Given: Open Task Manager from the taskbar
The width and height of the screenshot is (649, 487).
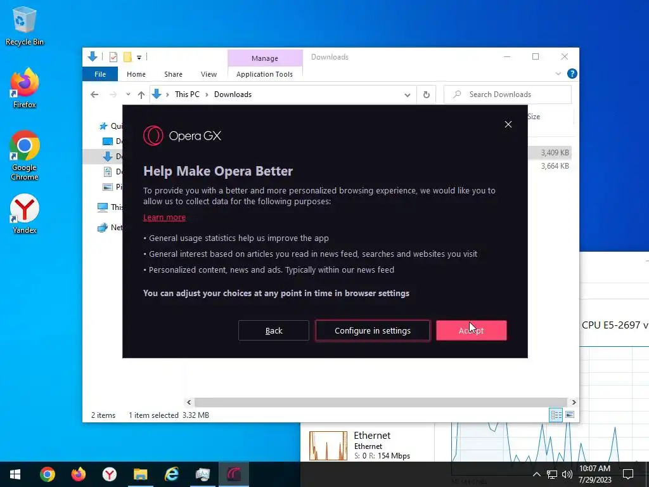Looking at the screenshot, I should tap(202, 474).
